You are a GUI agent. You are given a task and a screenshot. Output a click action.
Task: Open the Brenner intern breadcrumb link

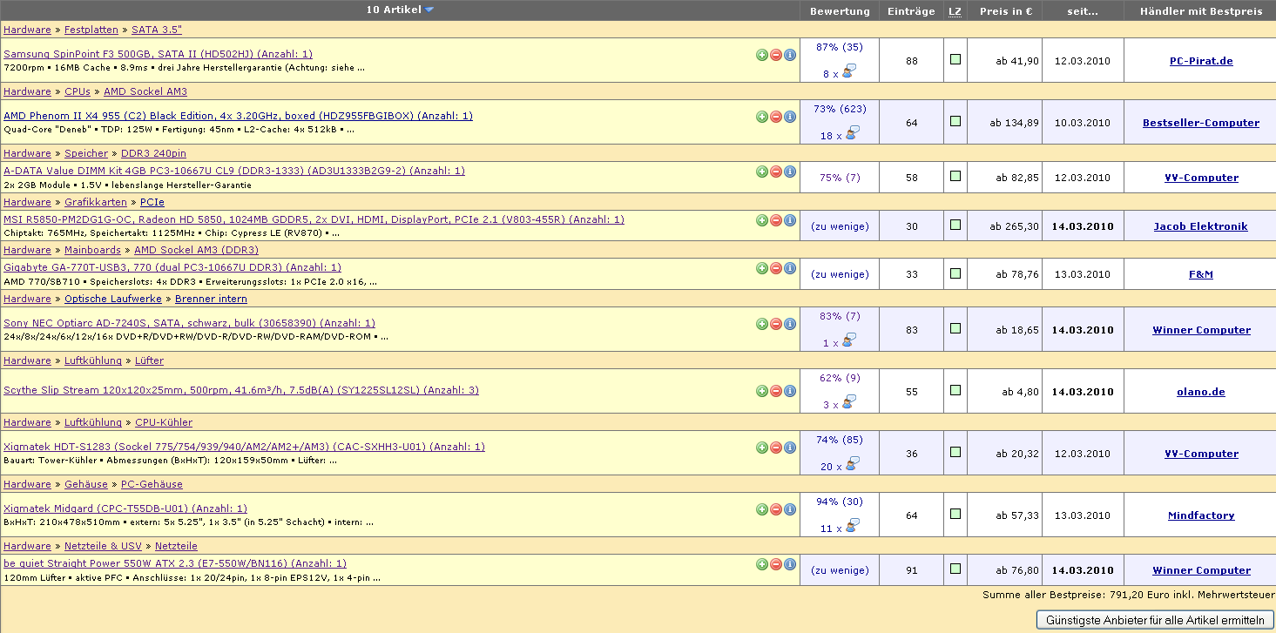click(211, 299)
